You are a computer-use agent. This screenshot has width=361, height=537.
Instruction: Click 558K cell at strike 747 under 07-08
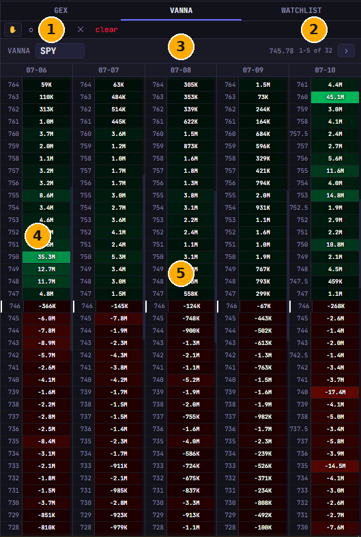pyautogui.click(x=190, y=294)
